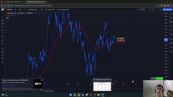Image resolution: width=173 pixels, height=97 pixels.
Task: Change the chart style with the line icon
Action: pos(25,10)
